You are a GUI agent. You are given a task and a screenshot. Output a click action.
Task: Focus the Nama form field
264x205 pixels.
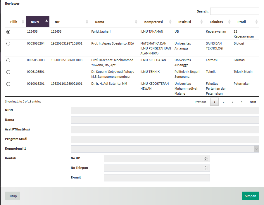pos(165,120)
